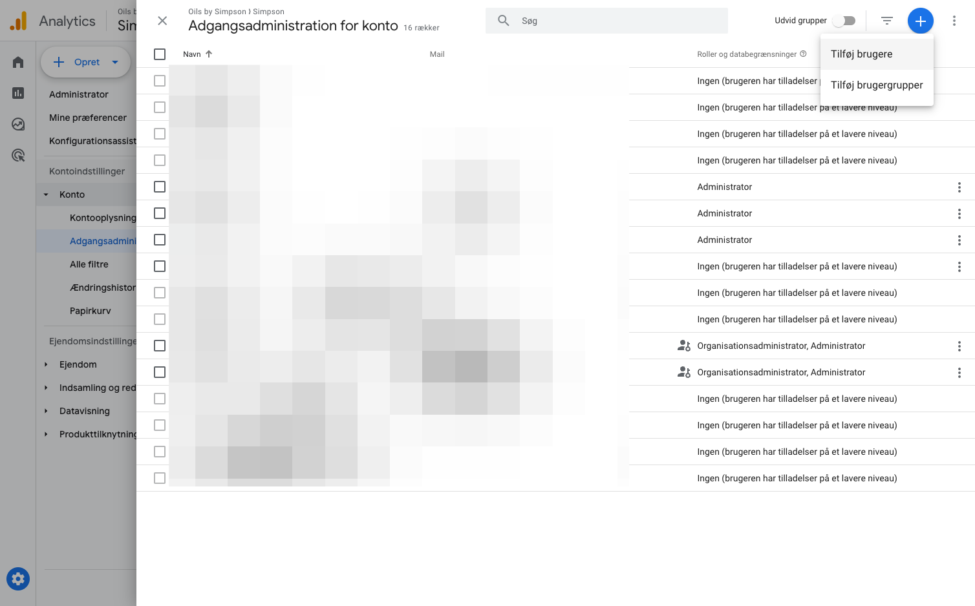The image size is (975, 606).
Task: Open the Administrator sidebar item
Action: tap(79, 94)
